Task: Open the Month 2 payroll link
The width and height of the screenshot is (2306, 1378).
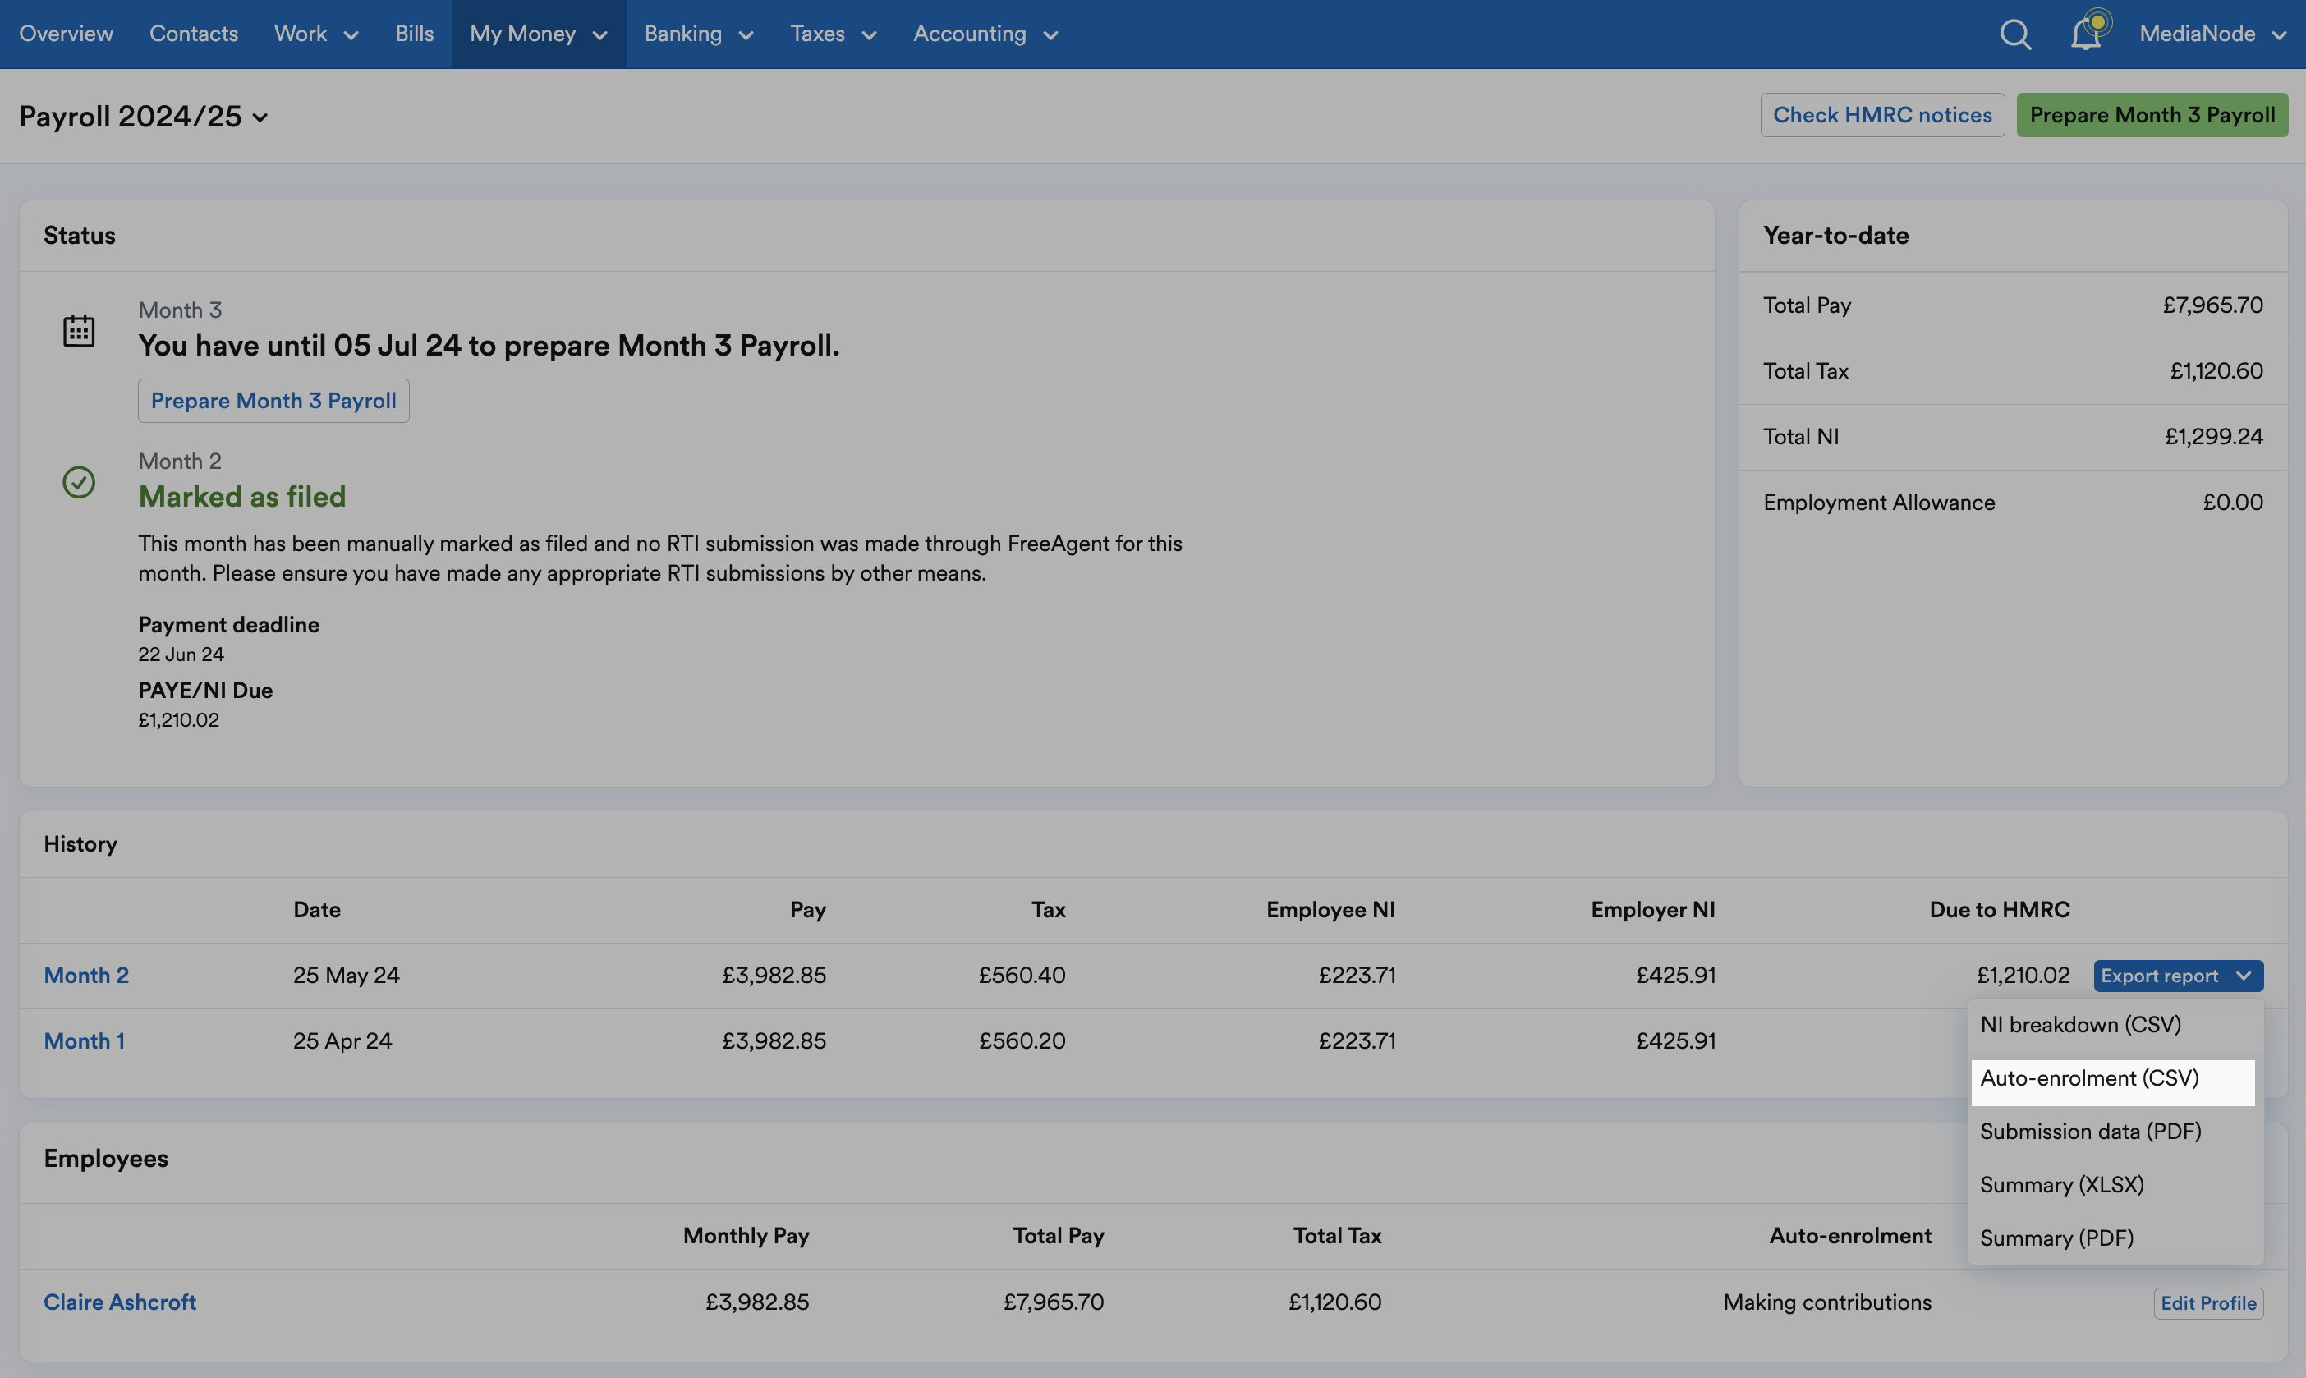Action: point(86,975)
